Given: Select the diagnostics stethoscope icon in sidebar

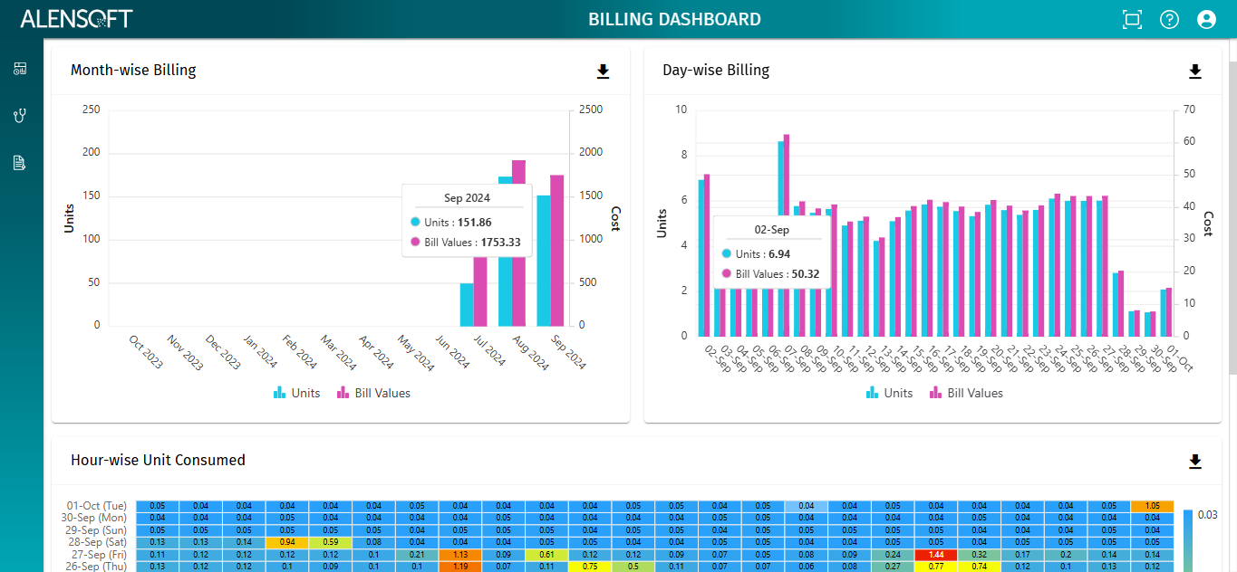Looking at the screenshot, I should coord(21,115).
